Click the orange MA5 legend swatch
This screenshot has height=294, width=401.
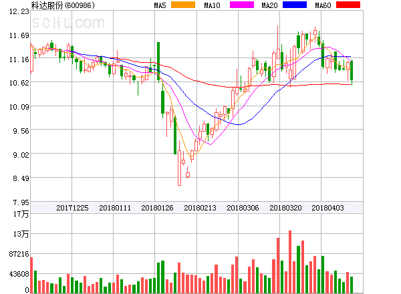tap(183, 5)
